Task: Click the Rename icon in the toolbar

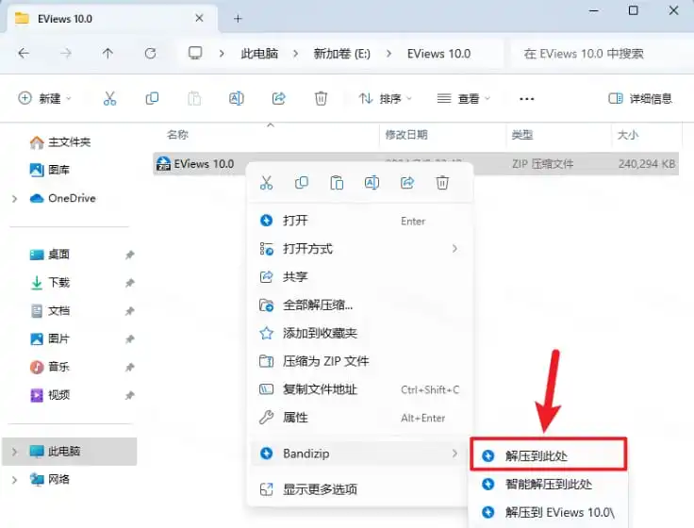Action: 237,98
